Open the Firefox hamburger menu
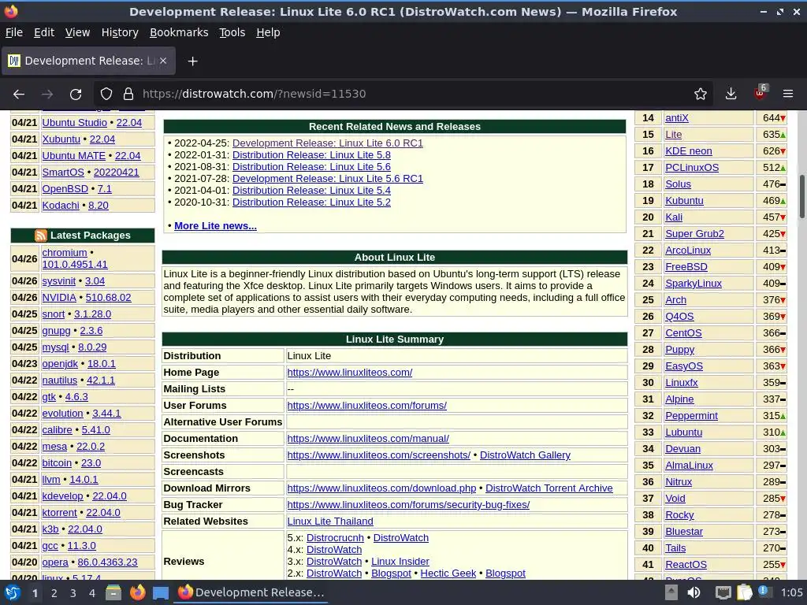Image resolution: width=807 pixels, height=605 pixels. pos(788,95)
